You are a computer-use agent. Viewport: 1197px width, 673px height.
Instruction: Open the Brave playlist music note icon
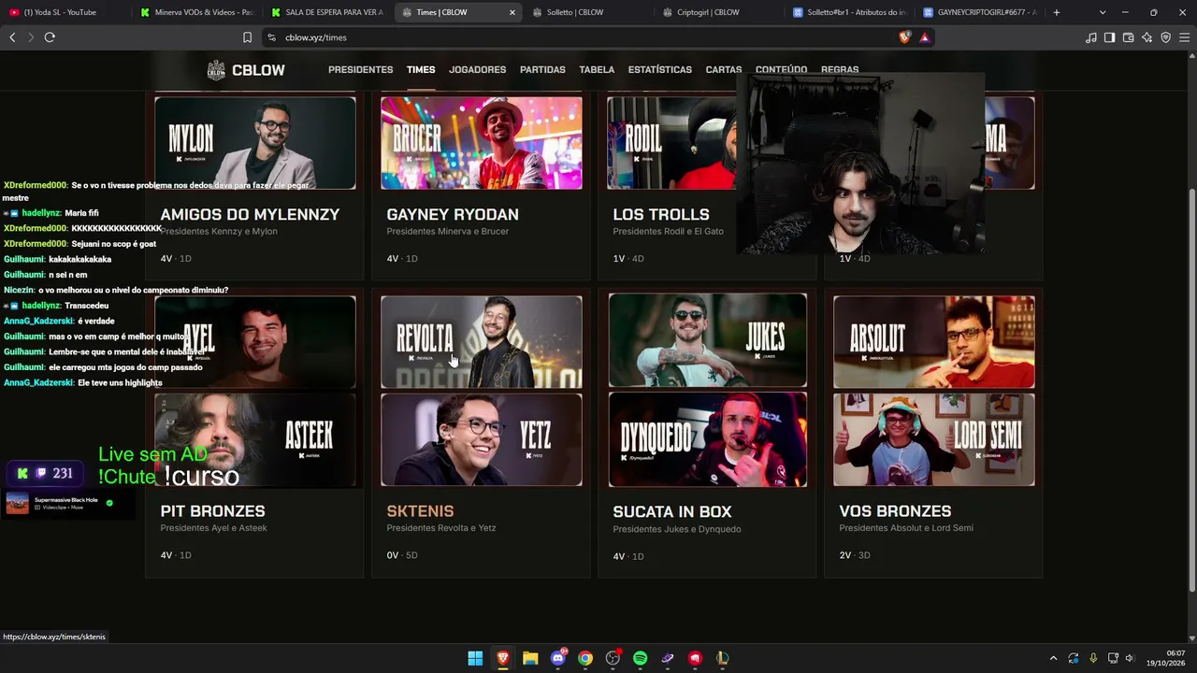[1090, 37]
